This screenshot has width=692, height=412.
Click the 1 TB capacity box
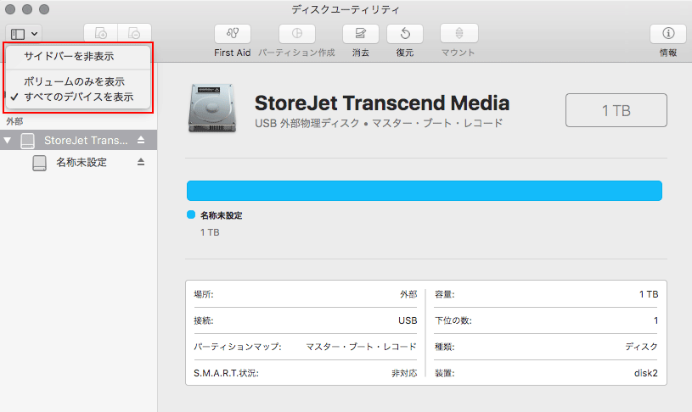point(616,110)
